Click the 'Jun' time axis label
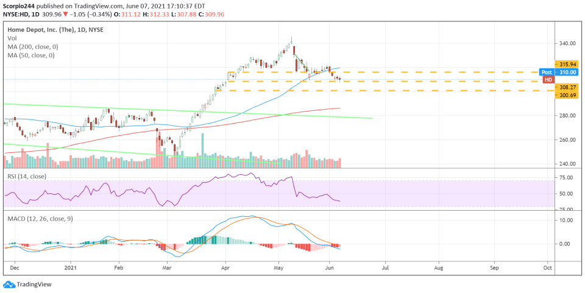The image size is (585, 293). [x=330, y=267]
